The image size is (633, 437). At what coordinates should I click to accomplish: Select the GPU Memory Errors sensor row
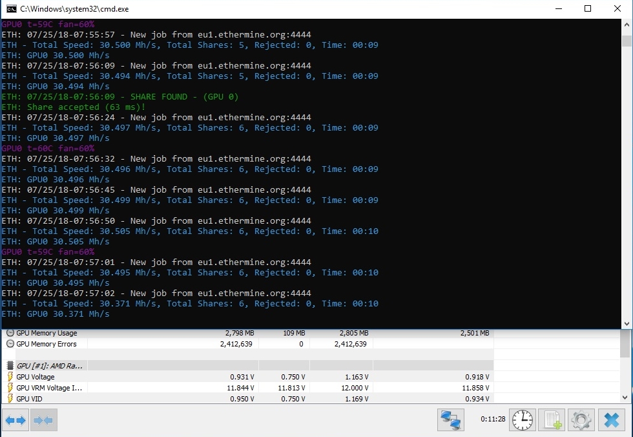tap(46, 344)
